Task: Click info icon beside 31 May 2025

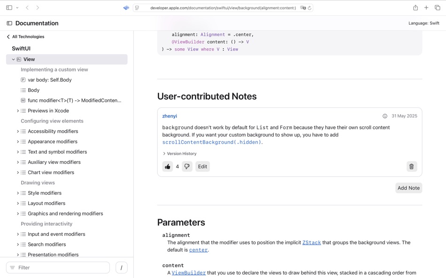Action: (x=385, y=116)
